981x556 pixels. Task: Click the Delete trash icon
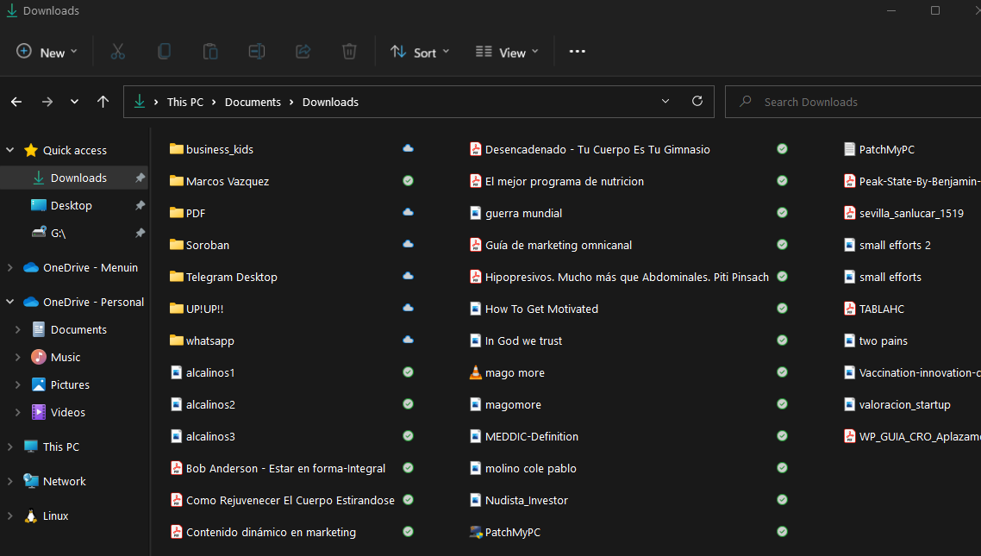tap(349, 52)
